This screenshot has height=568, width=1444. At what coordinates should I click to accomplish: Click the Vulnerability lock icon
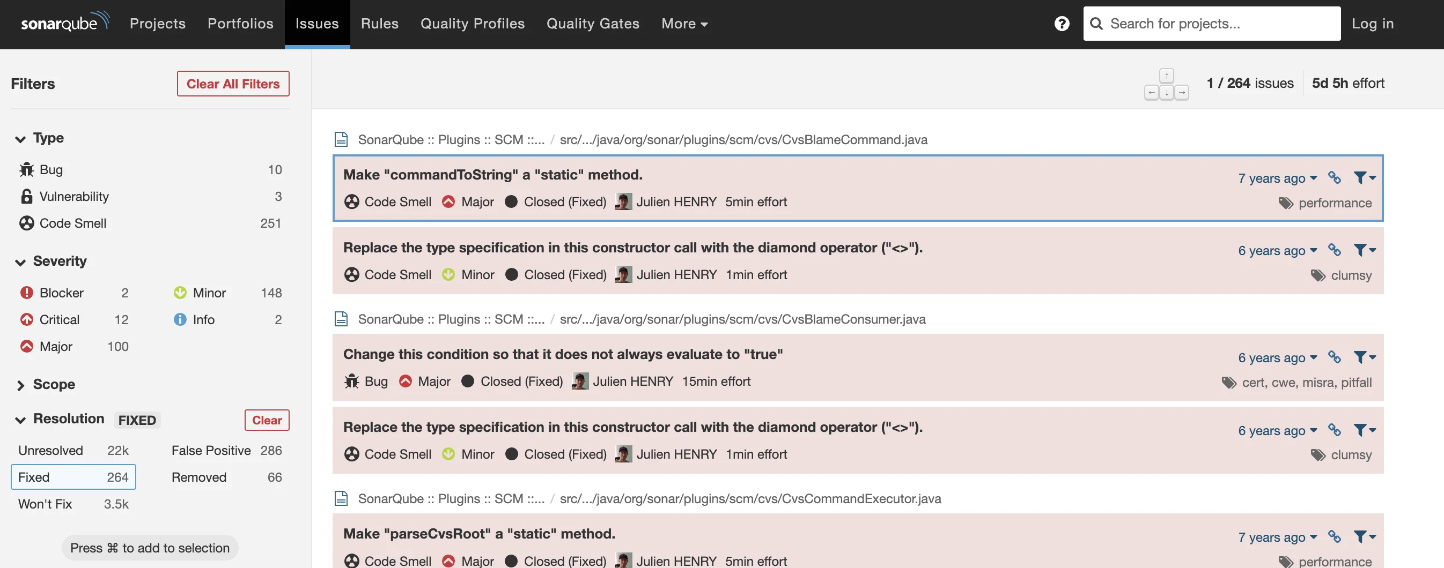(26, 196)
